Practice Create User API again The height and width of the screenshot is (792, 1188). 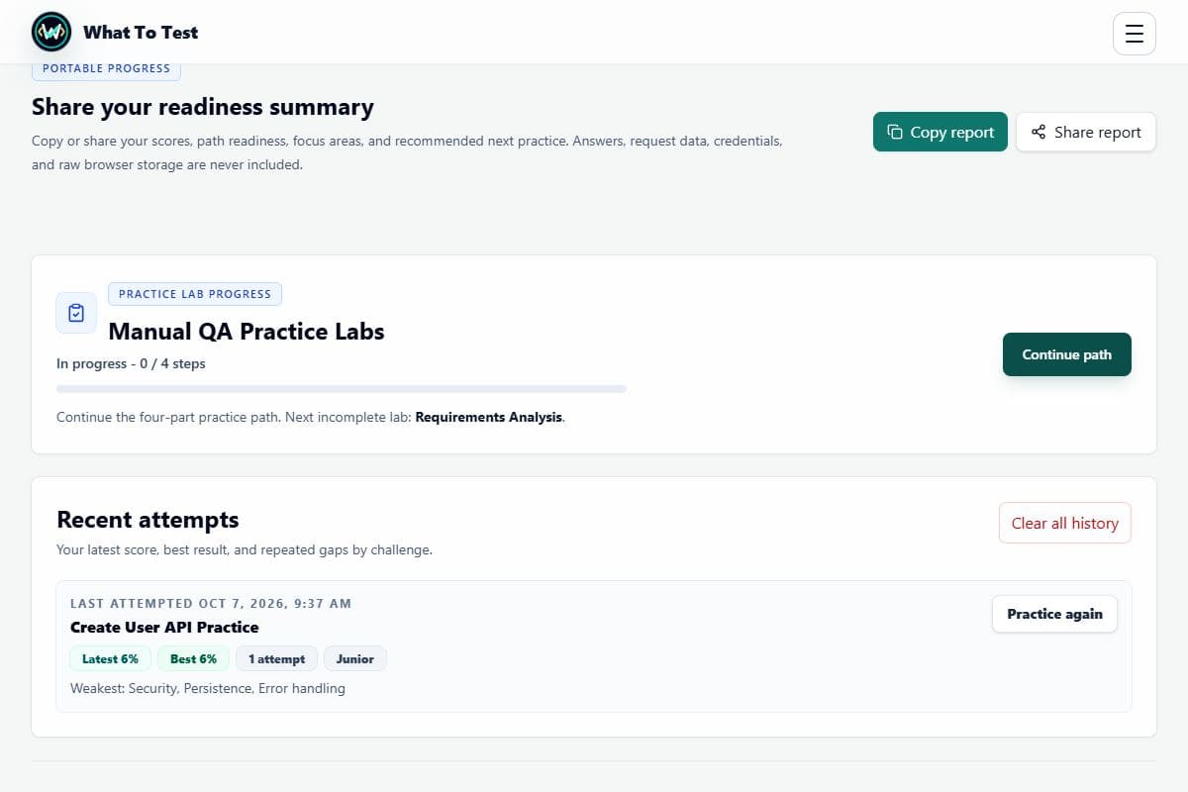pyautogui.click(x=1055, y=614)
